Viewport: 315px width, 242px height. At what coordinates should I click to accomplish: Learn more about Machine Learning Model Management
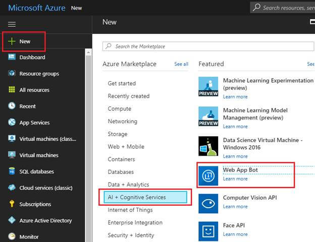[235, 127]
